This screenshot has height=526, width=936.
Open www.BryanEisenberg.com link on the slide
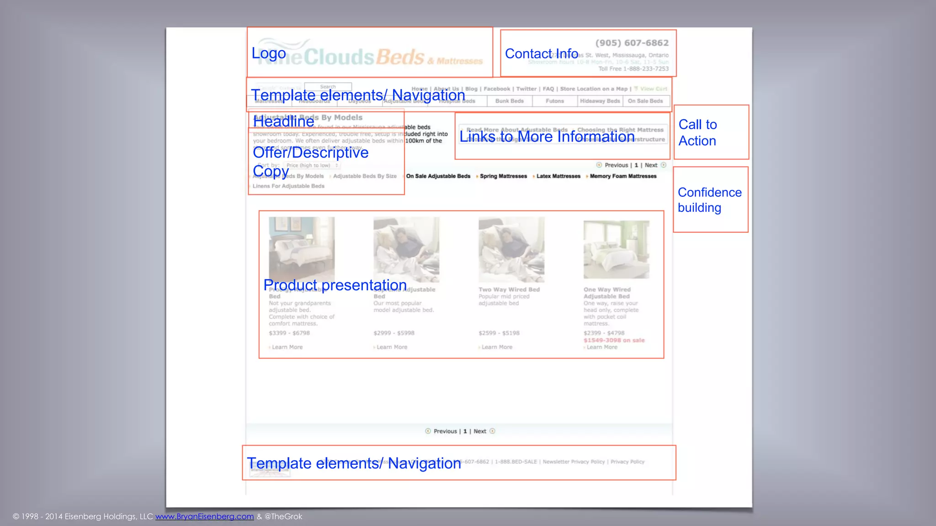coord(204,516)
